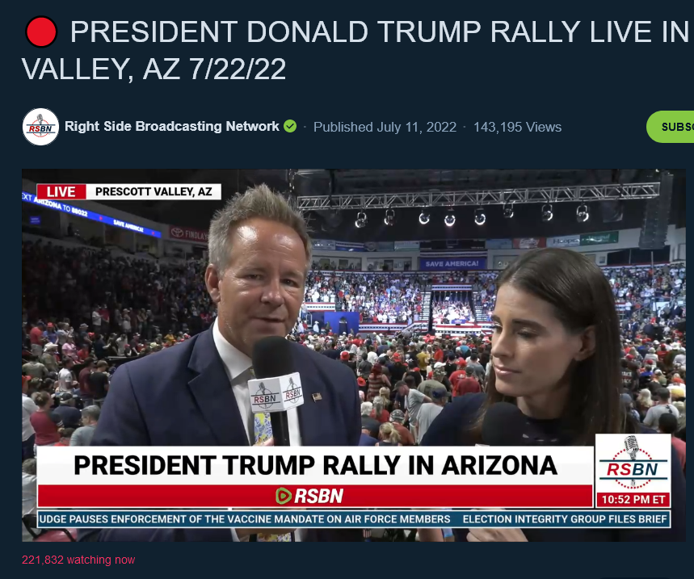Open the RSBN channel avatar logo
694x579 pixels.
pos(40,127)
